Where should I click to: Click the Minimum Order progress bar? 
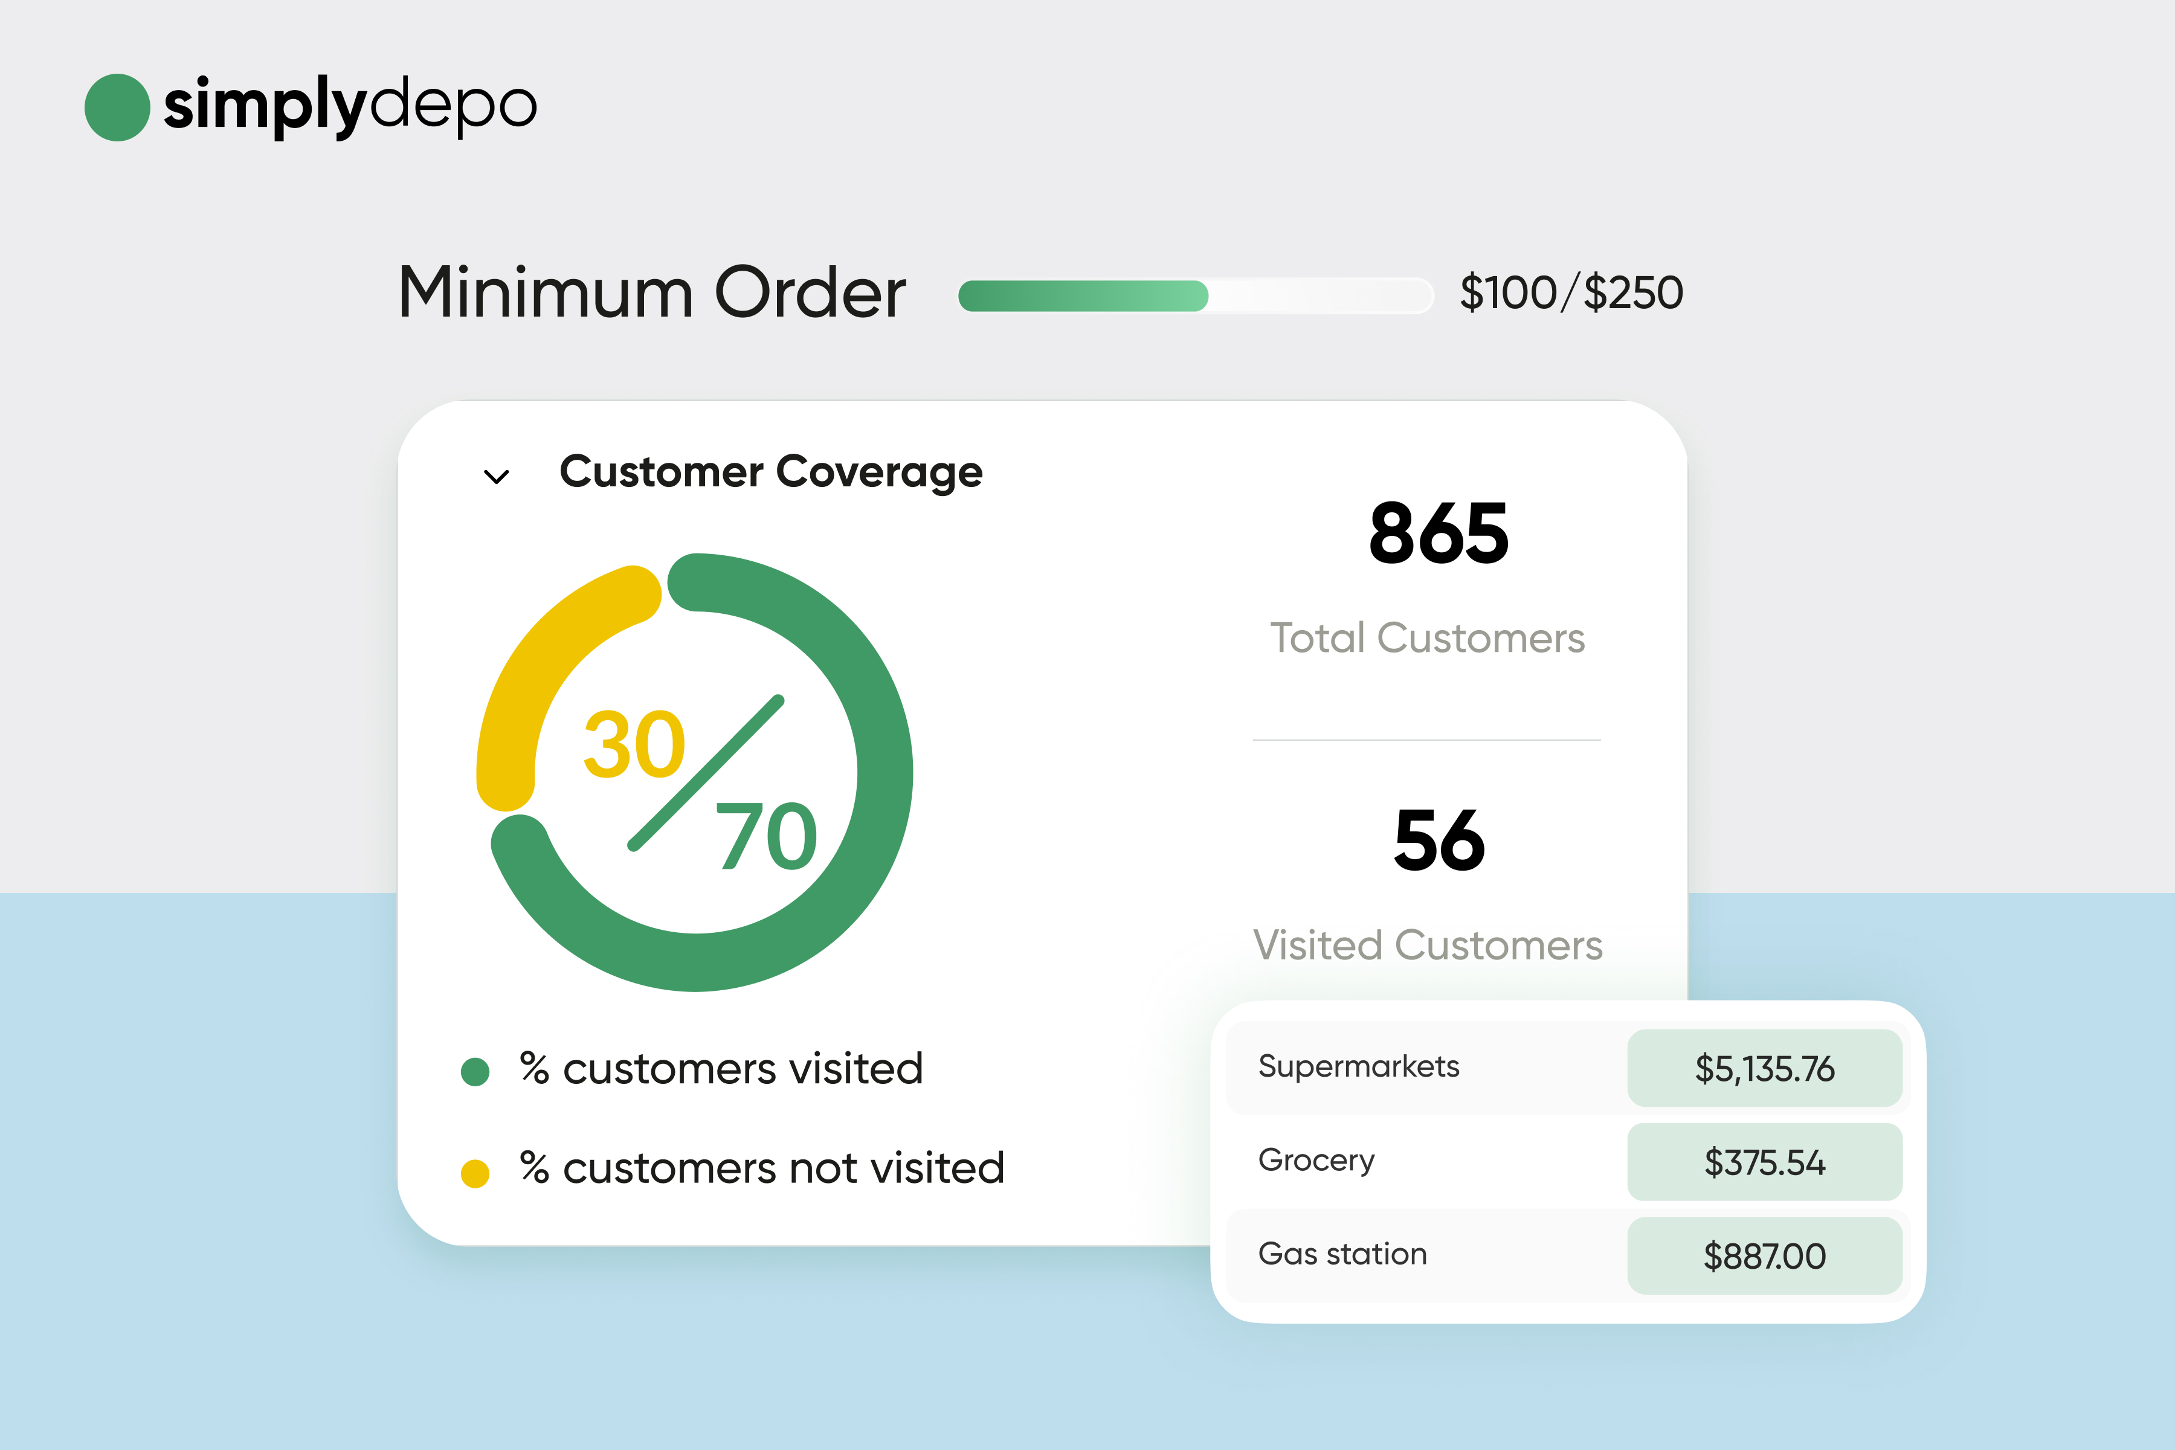1195,296
